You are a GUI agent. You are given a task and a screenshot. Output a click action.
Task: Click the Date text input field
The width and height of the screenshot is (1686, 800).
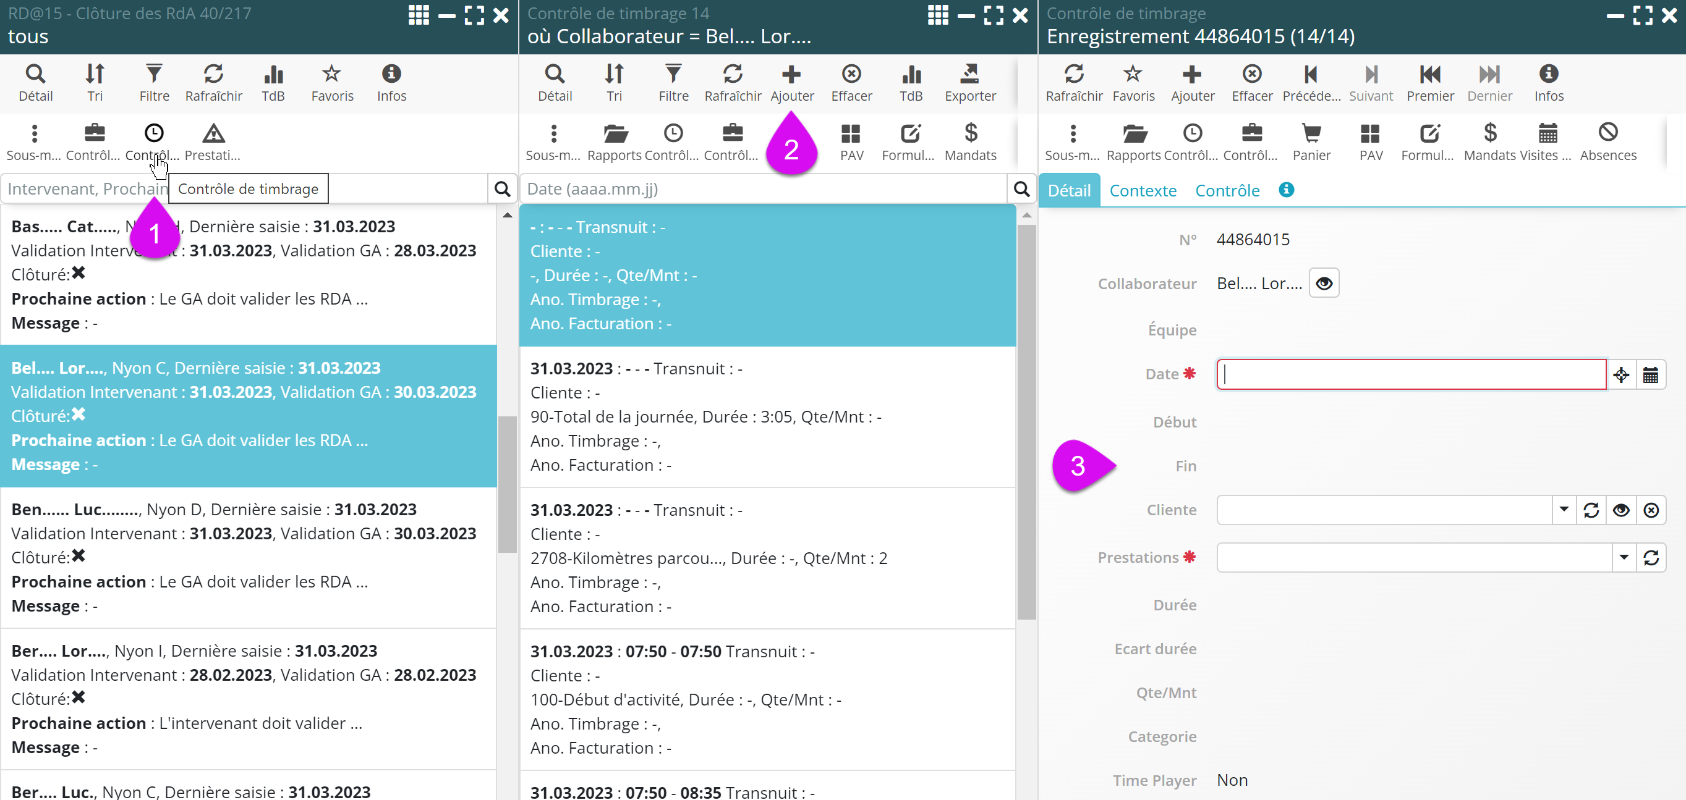tap(1410, 375)
